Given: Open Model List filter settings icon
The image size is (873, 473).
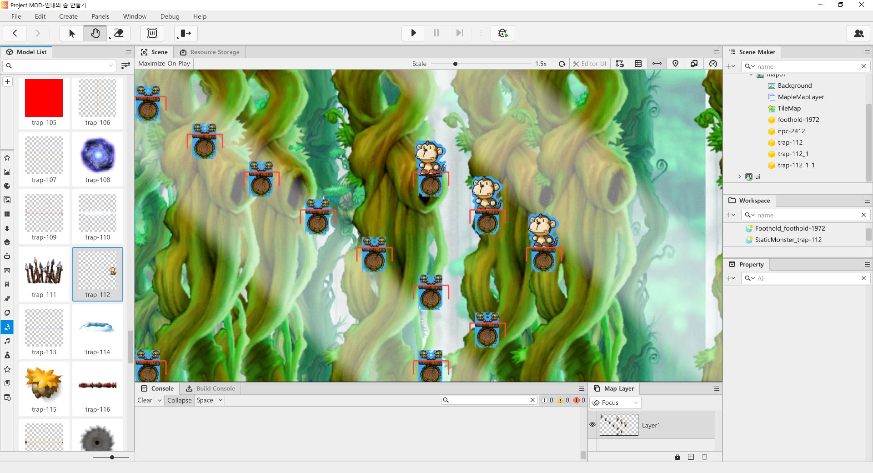Looking at the screenshot, I should pos(126,66).
